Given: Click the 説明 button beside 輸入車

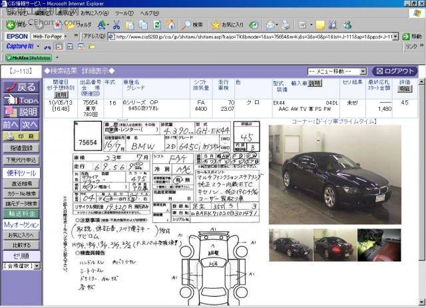Looking at the screenshot, I should [315, 83].
